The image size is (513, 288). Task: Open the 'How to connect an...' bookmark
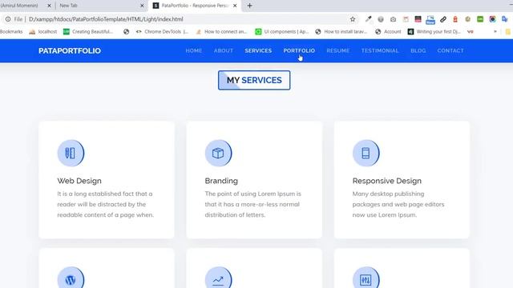click(x=221, y=32)
